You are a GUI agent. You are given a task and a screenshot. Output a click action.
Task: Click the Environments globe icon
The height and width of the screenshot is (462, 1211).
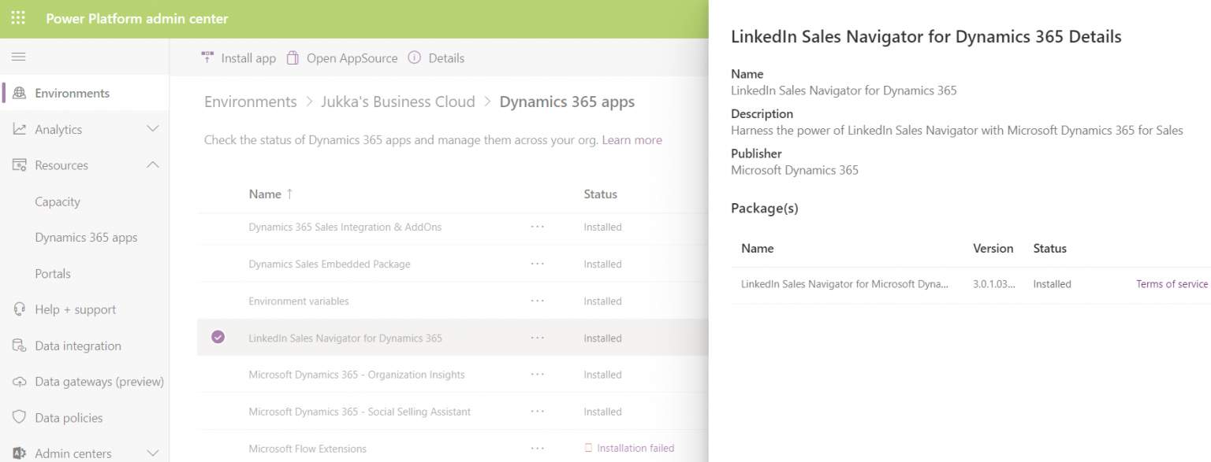(20, 93)
